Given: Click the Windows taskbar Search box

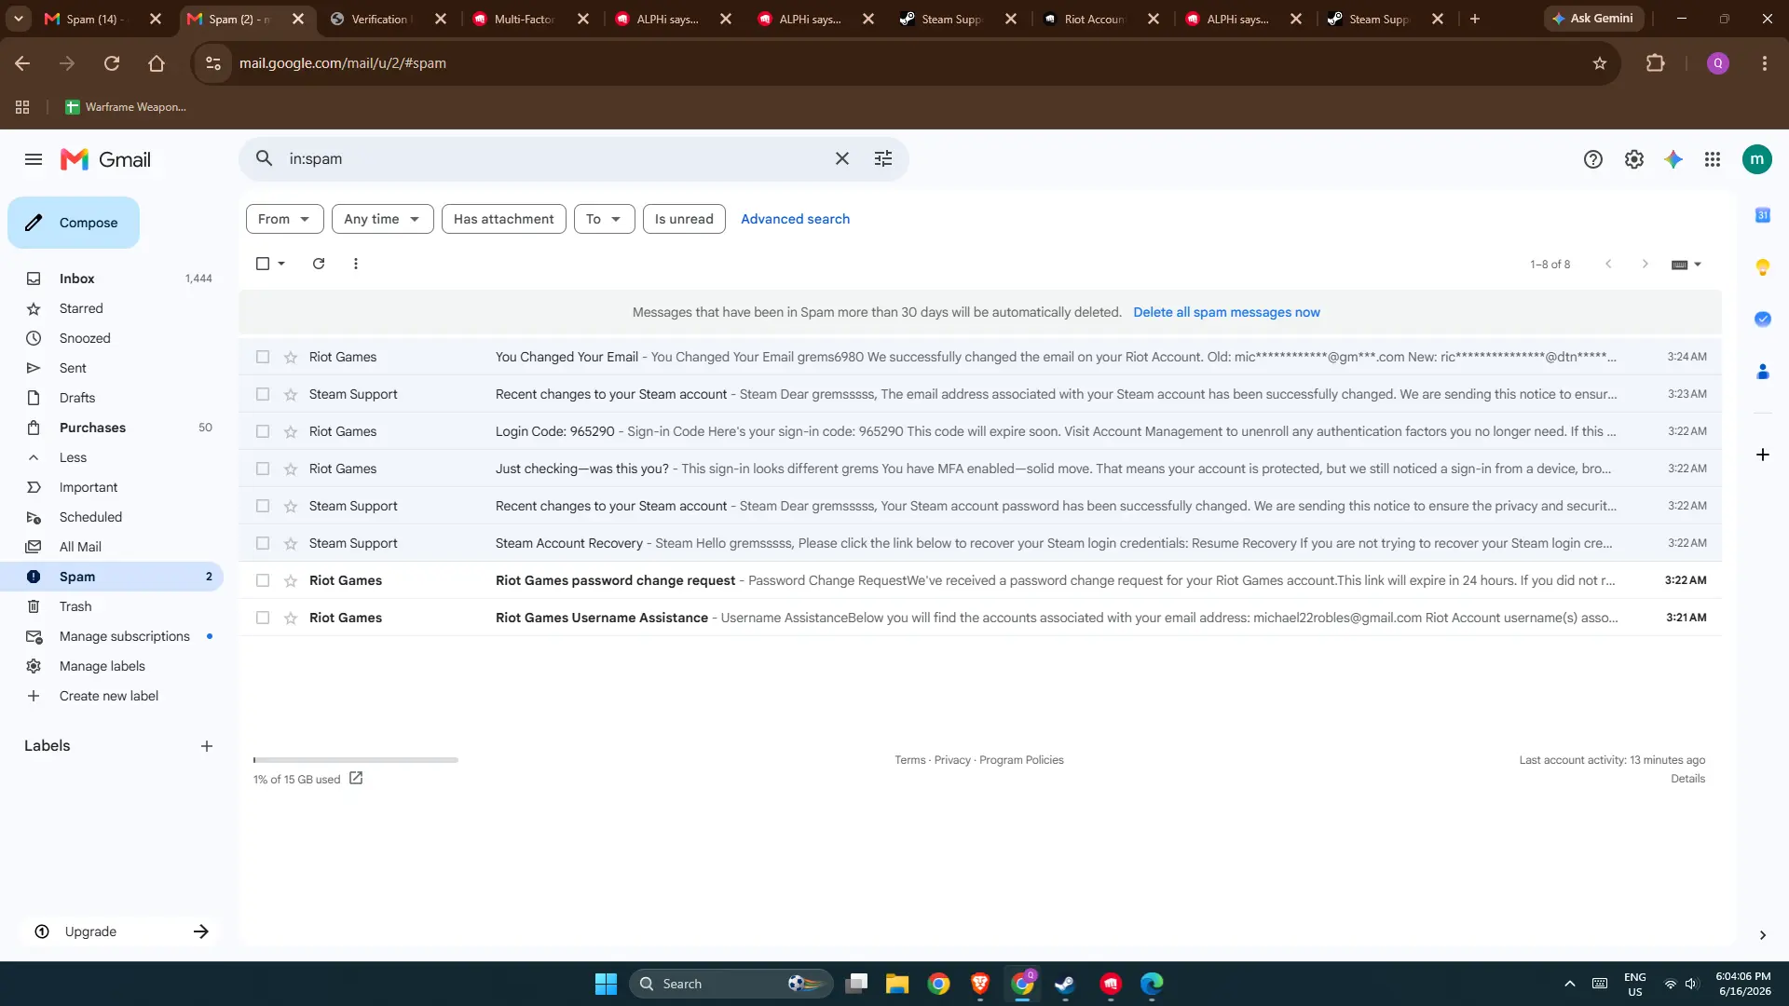Looking at the screenshot, I should click(731, 984).
